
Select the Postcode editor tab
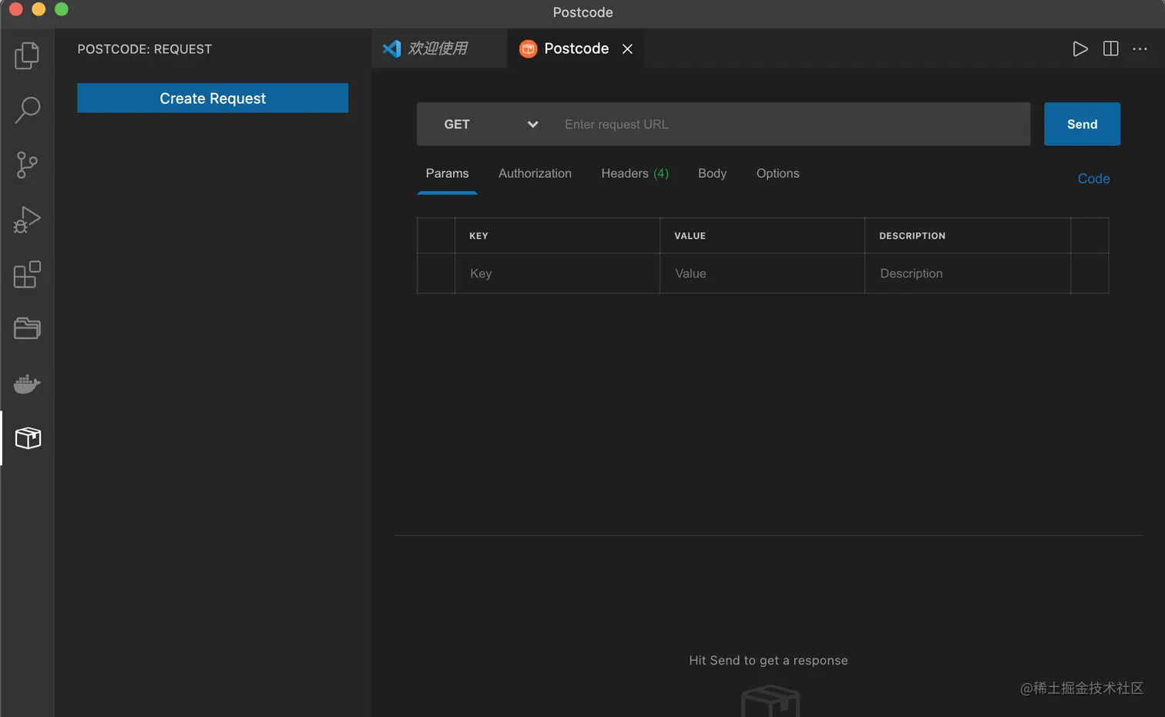click(576, 49)
